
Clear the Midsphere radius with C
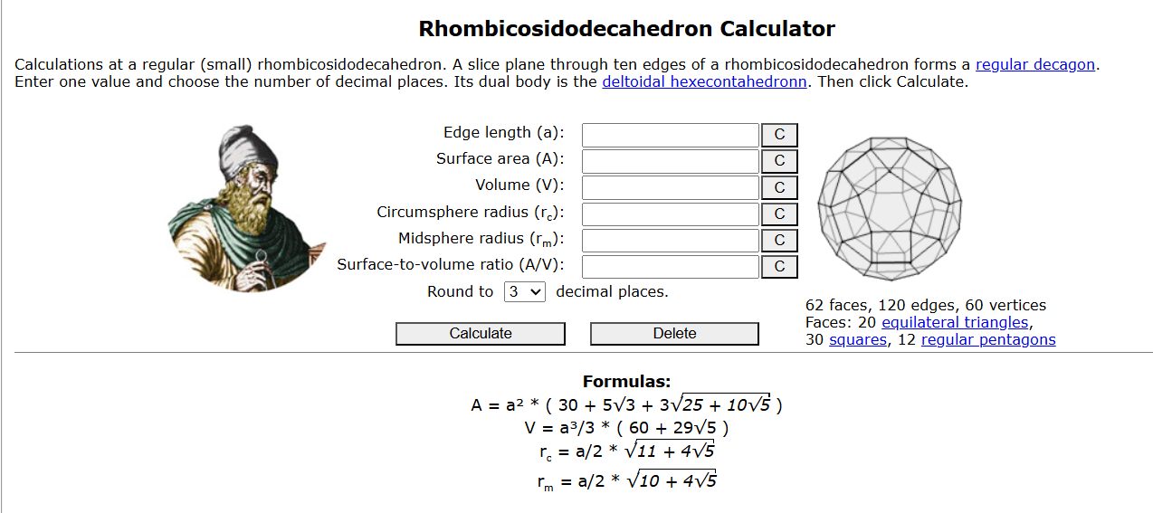point(779,241)
